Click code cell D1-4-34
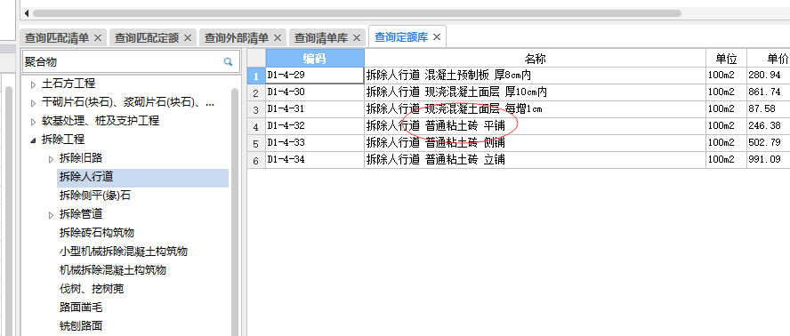The height and width of the screenshot is (336, 790). point(315,160)
